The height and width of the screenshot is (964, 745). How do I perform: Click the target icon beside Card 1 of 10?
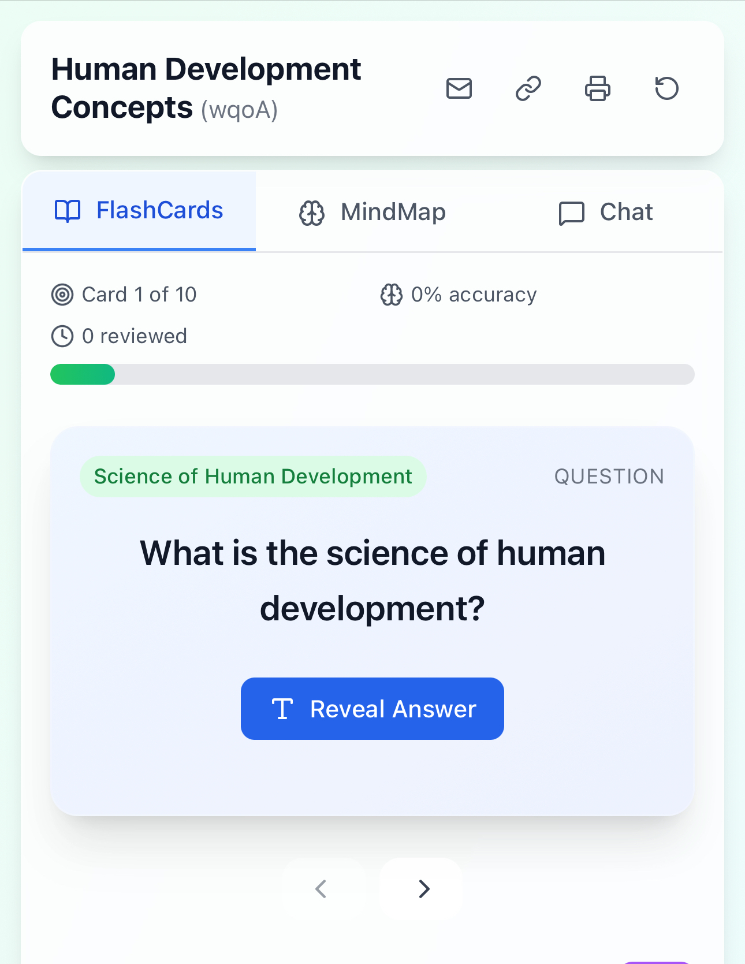click(62, 295)
